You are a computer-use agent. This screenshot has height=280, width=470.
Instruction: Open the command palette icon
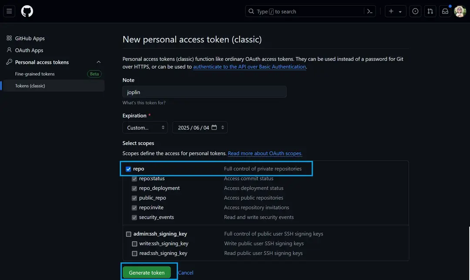pyautogui.click(x=369, y=11)
